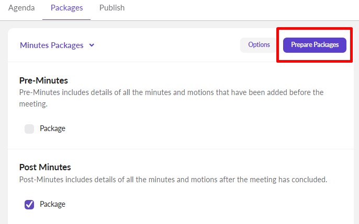
Task: Click the Post Minutes section heading
Action: point(45,167)
